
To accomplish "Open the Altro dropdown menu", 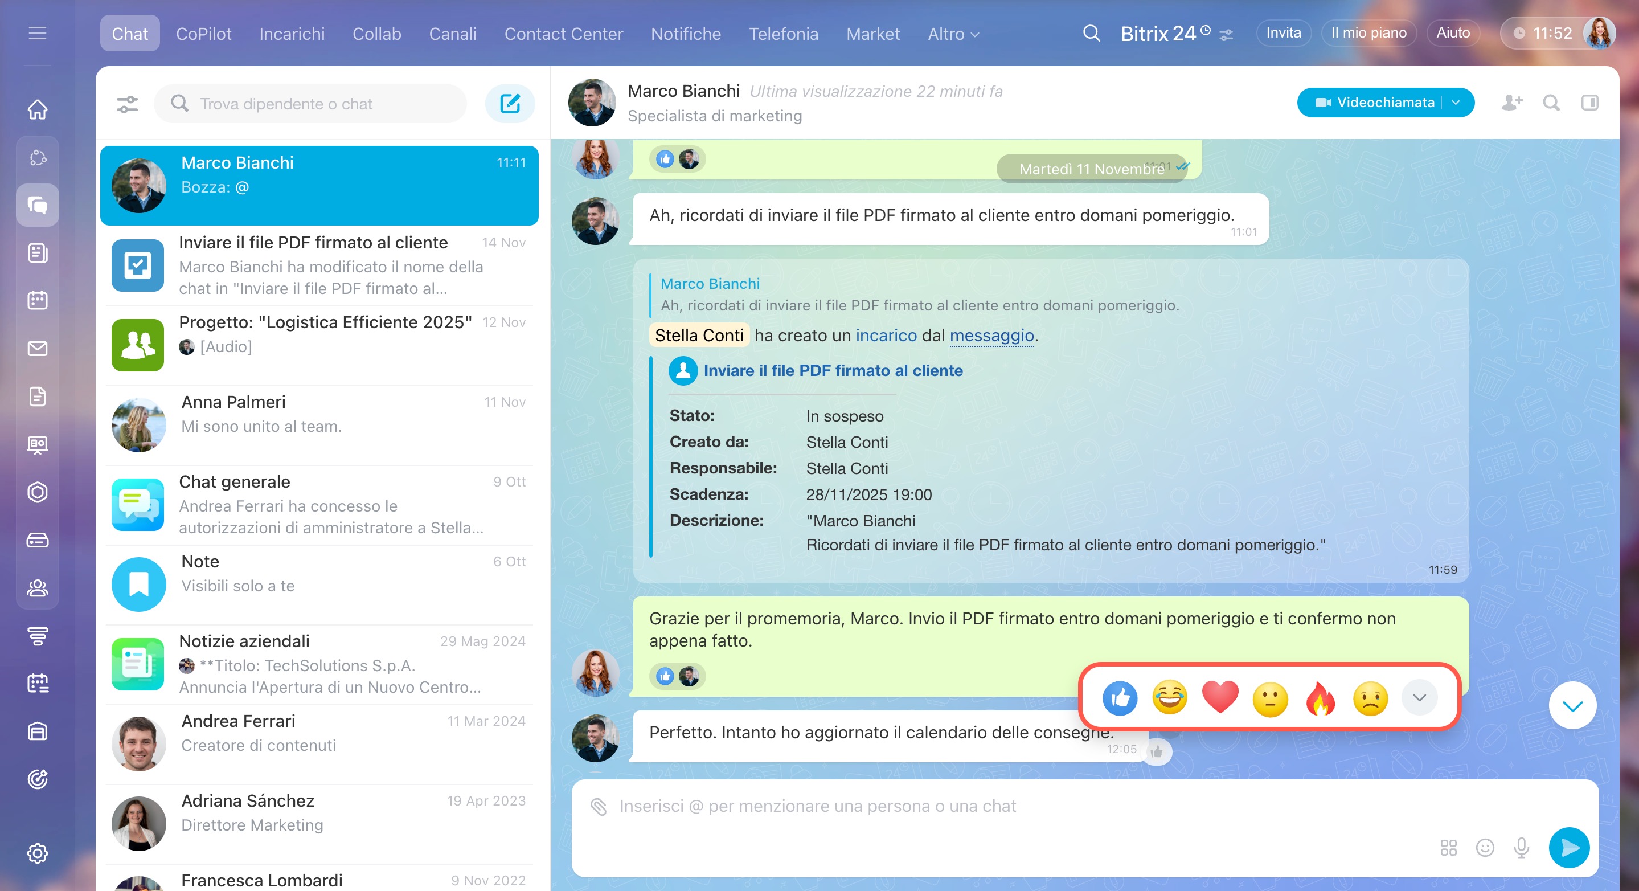I will pyautogui.click(x=953, y=34).
